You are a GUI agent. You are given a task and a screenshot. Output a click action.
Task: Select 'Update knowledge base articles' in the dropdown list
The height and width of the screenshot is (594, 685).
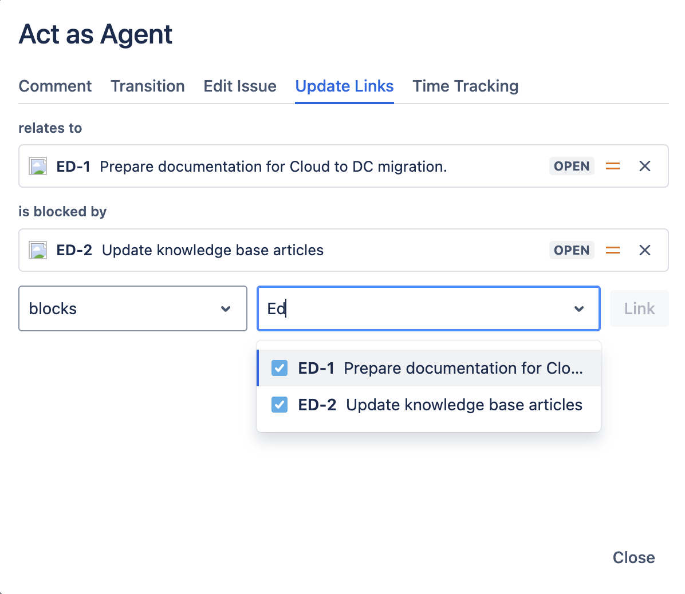click(464, 405)
